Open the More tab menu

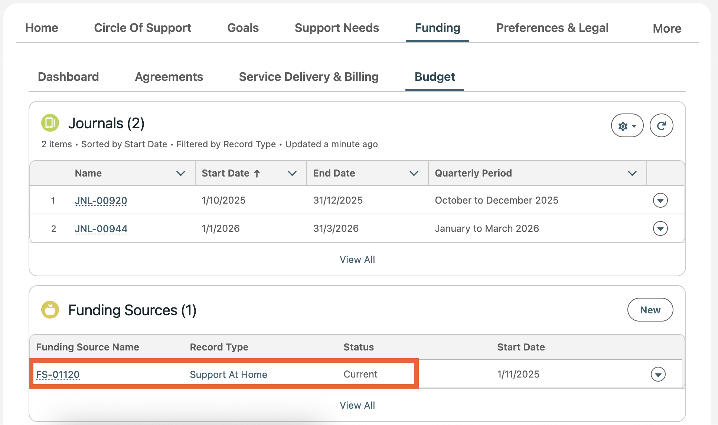point(667,29)
